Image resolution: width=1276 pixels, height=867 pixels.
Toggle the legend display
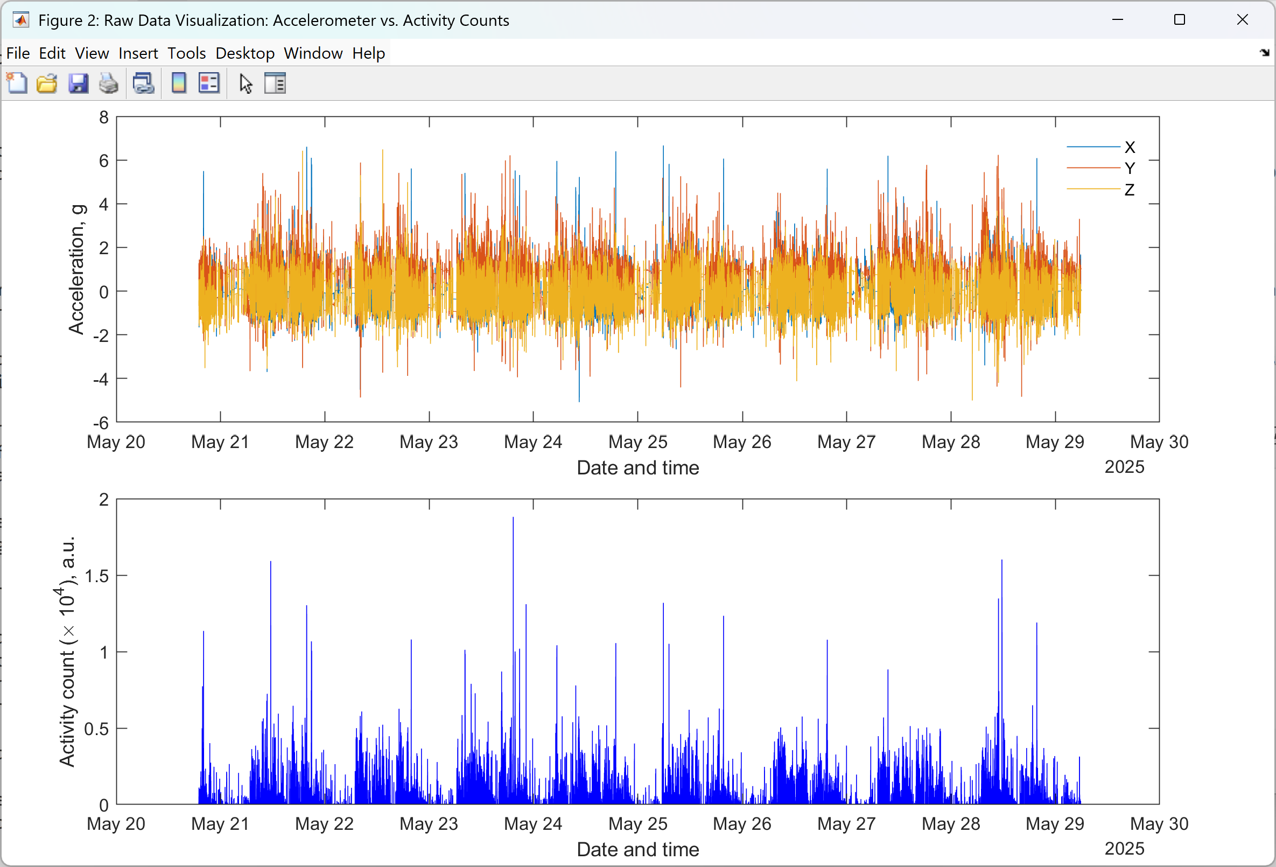coord(209,83)
